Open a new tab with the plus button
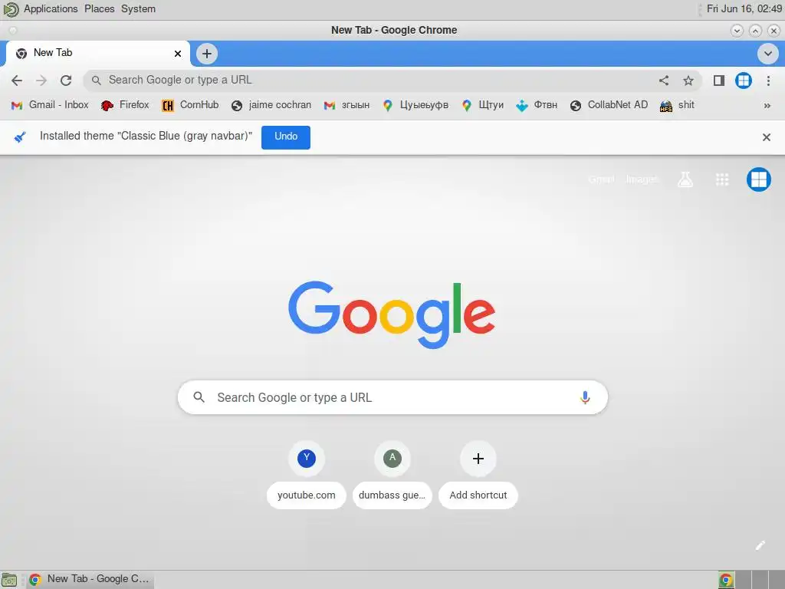Image resolution: width=785 pixels, height=589 pixels. pos(207,54)
